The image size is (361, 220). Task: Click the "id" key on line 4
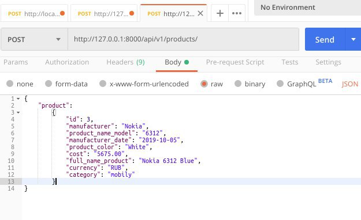[x=73, y=119]
